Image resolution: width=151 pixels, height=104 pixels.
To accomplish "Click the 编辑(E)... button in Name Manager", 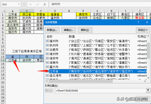I will point(69,30).
